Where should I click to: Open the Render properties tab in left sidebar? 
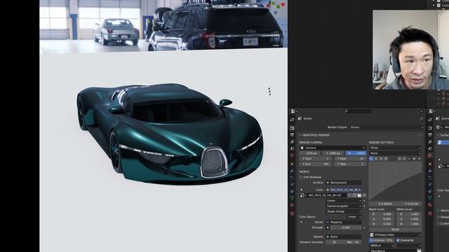(293, 128)
